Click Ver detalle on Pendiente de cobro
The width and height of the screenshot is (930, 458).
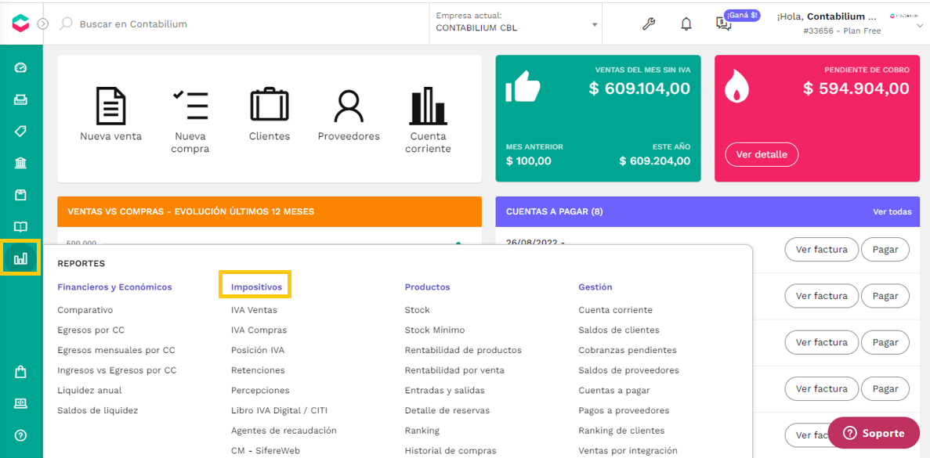[x=762, y=155]
